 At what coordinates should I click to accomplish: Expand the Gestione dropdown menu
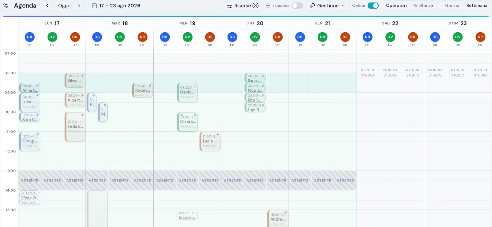pos(327,6)
